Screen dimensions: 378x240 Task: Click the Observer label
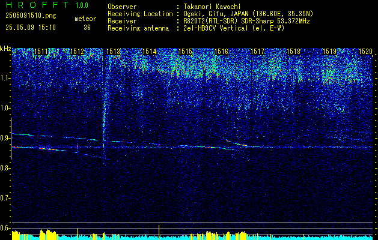[122, 7]
